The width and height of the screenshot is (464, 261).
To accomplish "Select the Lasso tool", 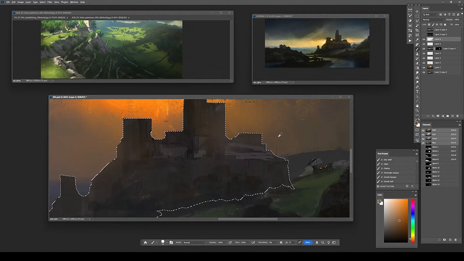I will 417,21.
